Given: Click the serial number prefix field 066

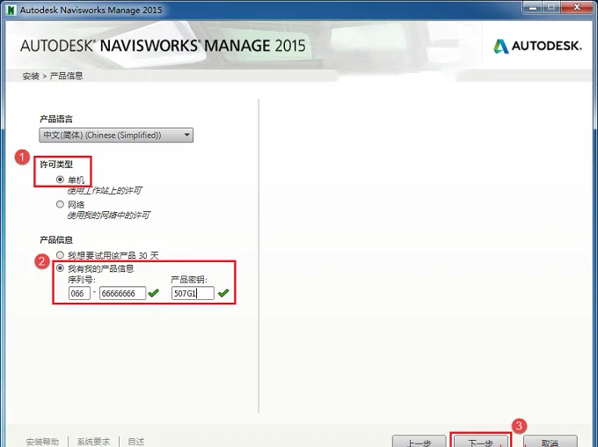Looking at the screenshot, I should (79, 293).
